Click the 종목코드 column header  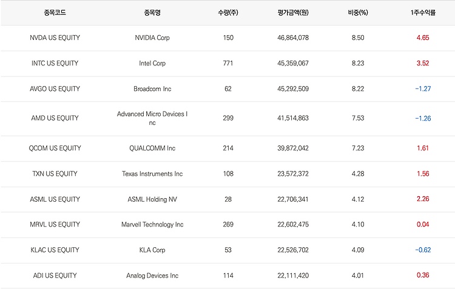point(55,13)
